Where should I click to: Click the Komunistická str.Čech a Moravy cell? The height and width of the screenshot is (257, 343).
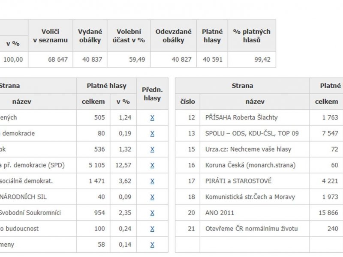tap(255, 197)
